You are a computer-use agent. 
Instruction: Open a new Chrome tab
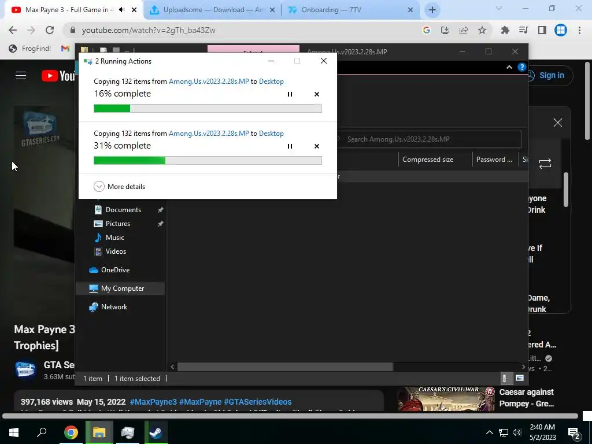432,10
